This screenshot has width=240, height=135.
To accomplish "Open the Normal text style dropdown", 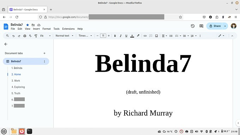I will (x=64, y=36).
